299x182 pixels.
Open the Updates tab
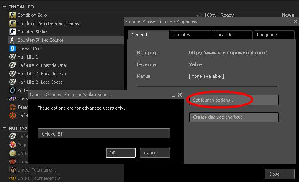tap(190, 35)
